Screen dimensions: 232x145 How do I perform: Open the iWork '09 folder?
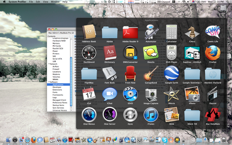[192, 115]
